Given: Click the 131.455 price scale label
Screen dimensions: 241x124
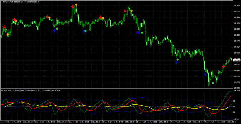Looking at the screenshot, I should point(237,5).
